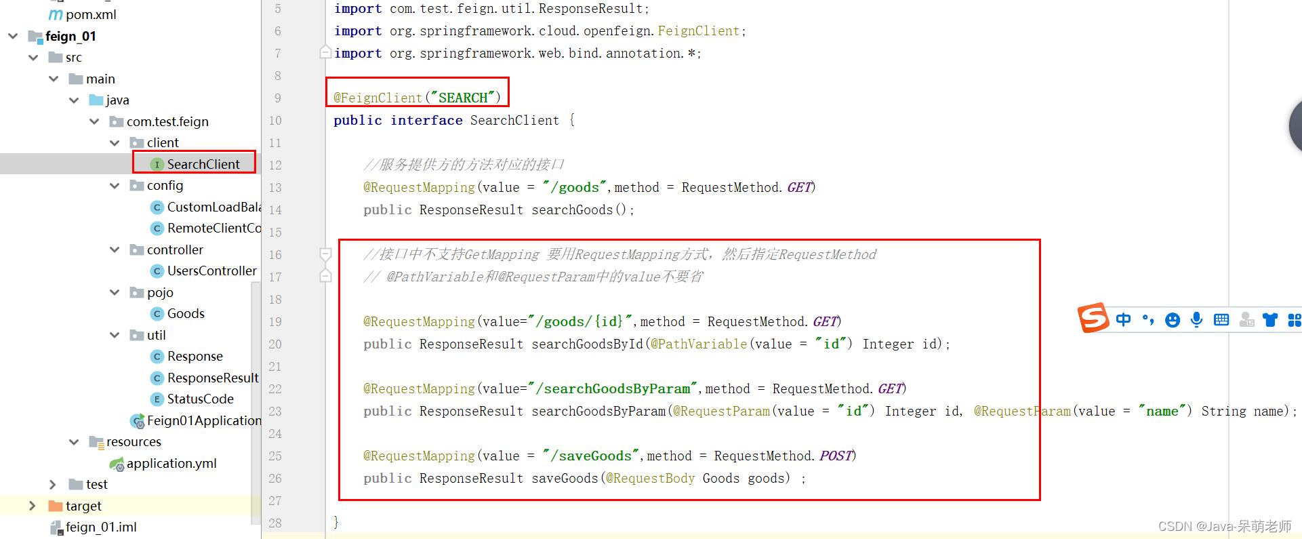1302x539 pixels.
Task: Open Sogou toolbox grid icon
Action: point(1295,320)
